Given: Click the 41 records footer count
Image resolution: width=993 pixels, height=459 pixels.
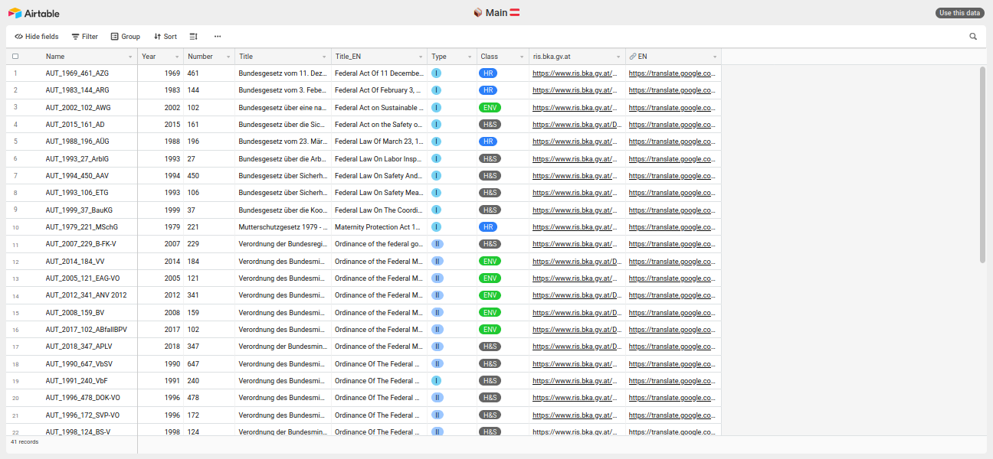Looking at the screenshot, I should (x=25, y=442).
